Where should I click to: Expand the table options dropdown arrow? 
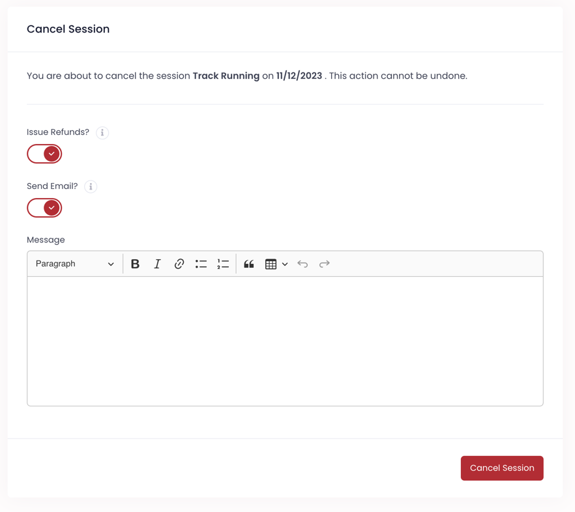(x=285, y=264)
